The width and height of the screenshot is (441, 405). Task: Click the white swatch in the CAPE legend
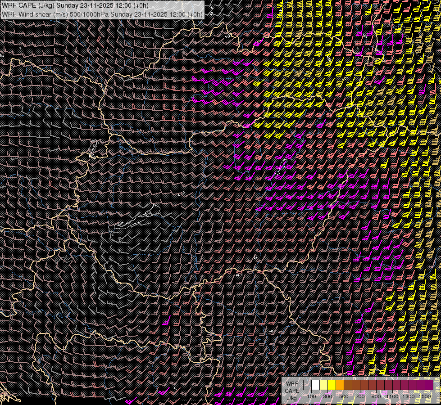click(x=315, y=385)
